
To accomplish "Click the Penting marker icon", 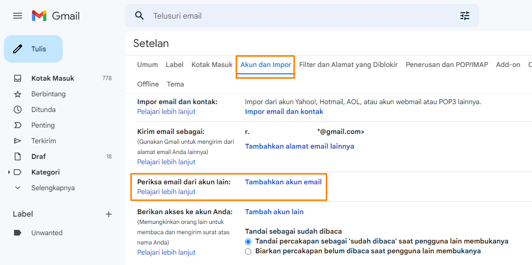I will (18, 125).
